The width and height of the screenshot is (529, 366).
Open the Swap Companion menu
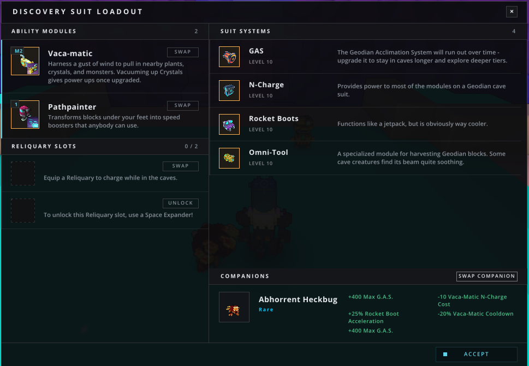pos(486,276)
